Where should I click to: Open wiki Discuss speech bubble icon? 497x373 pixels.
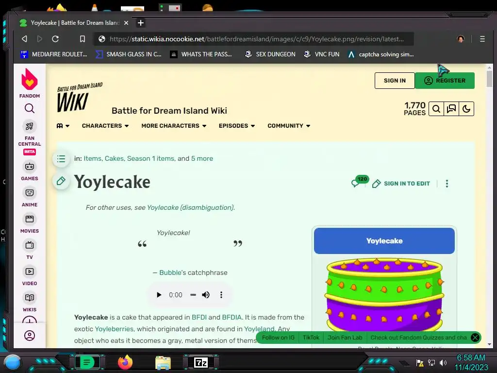451,109
